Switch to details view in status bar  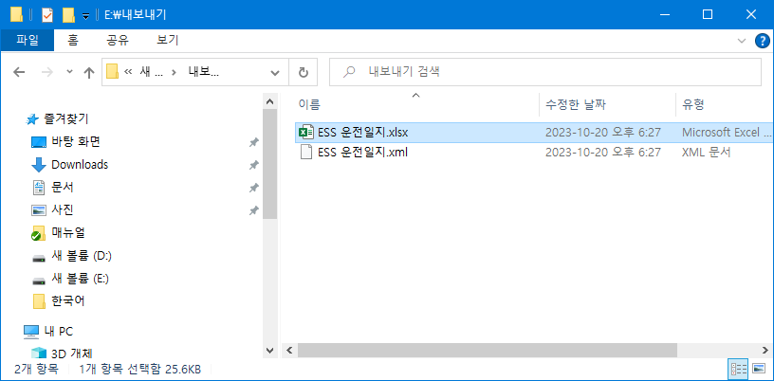(x=738, y=369)
